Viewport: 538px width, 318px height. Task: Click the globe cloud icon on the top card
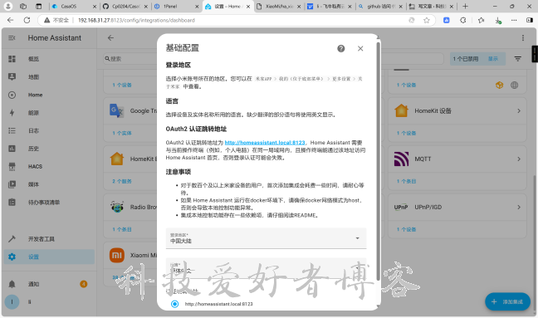514,85
